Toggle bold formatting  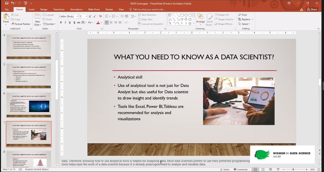[x=61, y=22]
